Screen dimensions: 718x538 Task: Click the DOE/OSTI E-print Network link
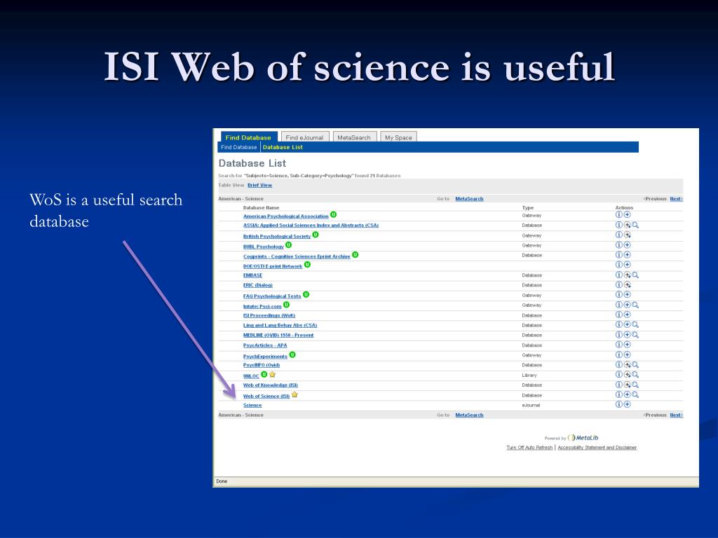point(273,266)
